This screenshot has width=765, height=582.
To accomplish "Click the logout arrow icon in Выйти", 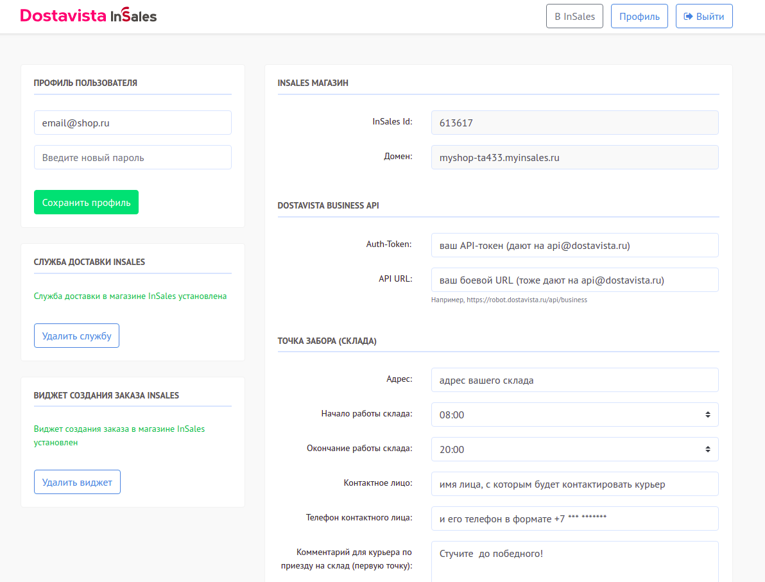I will (x=688, y=17).
